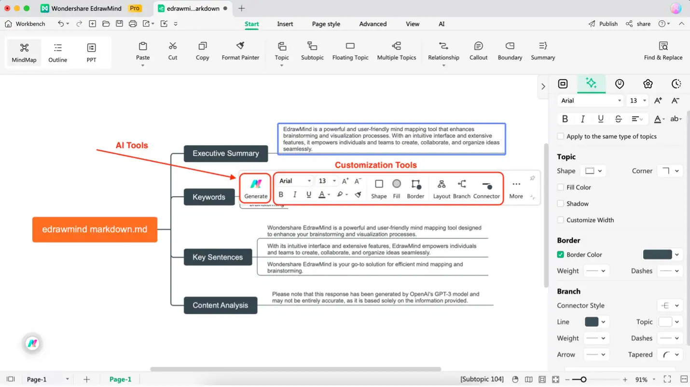Open the Border Weight dropdown
The height and width of the screenshot is (387, 690).
point(596,271)
